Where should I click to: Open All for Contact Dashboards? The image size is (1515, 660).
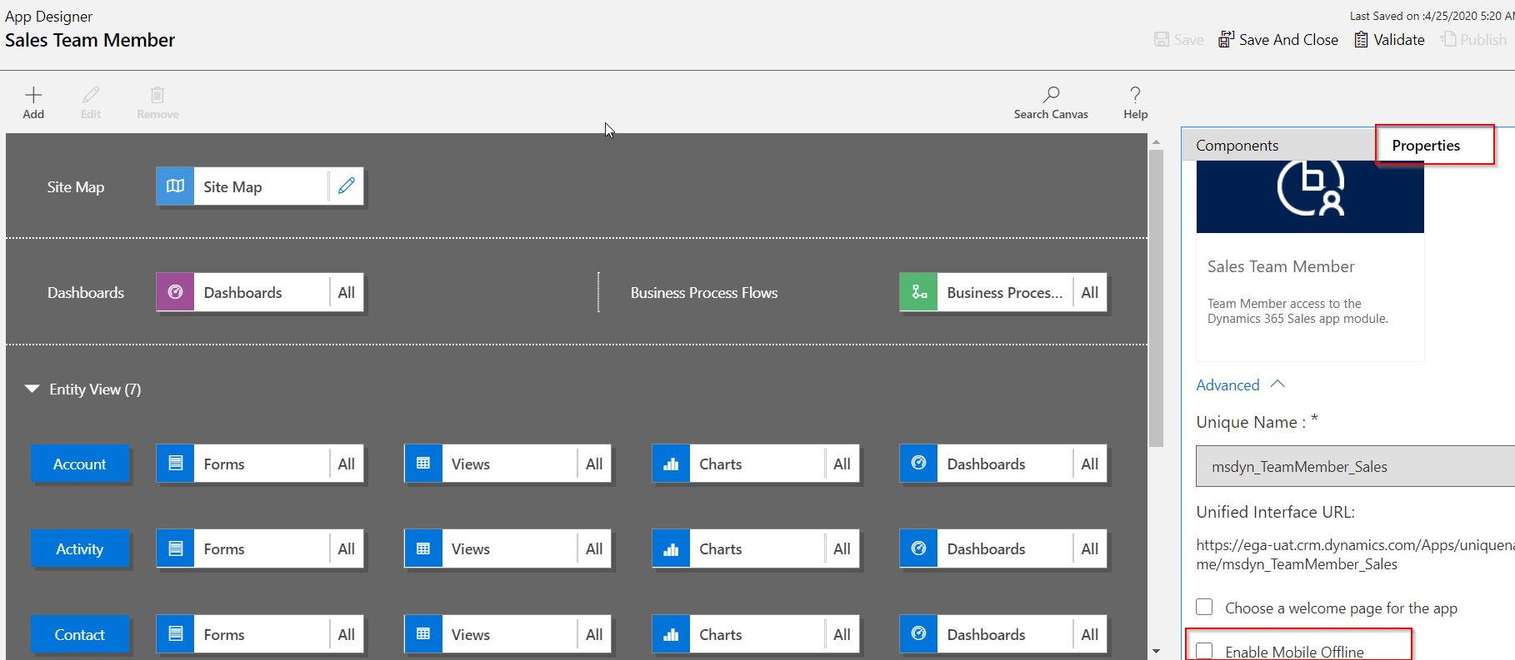click(1090, 634)
